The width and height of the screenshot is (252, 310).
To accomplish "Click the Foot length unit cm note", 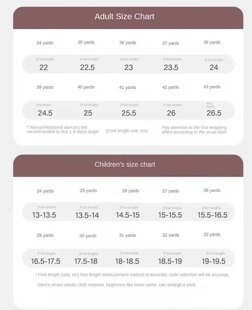I will 127,131.
